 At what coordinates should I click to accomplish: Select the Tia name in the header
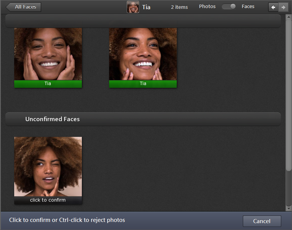pyautogui.click(x=146, y=7)
